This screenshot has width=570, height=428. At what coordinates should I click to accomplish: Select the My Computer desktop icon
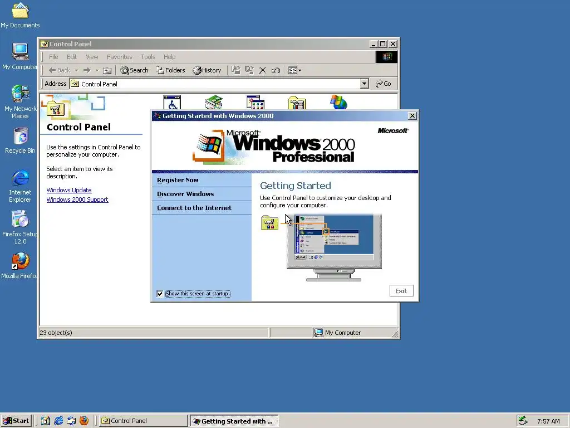[20, 56]
